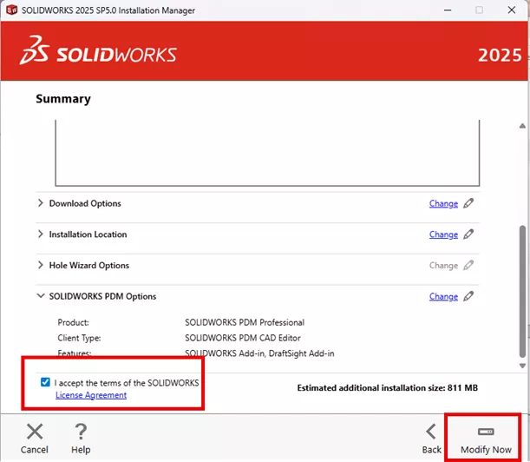Uncheck the accept license terms checkbox
Screen dimensions: 530x462
coord(45,382)
